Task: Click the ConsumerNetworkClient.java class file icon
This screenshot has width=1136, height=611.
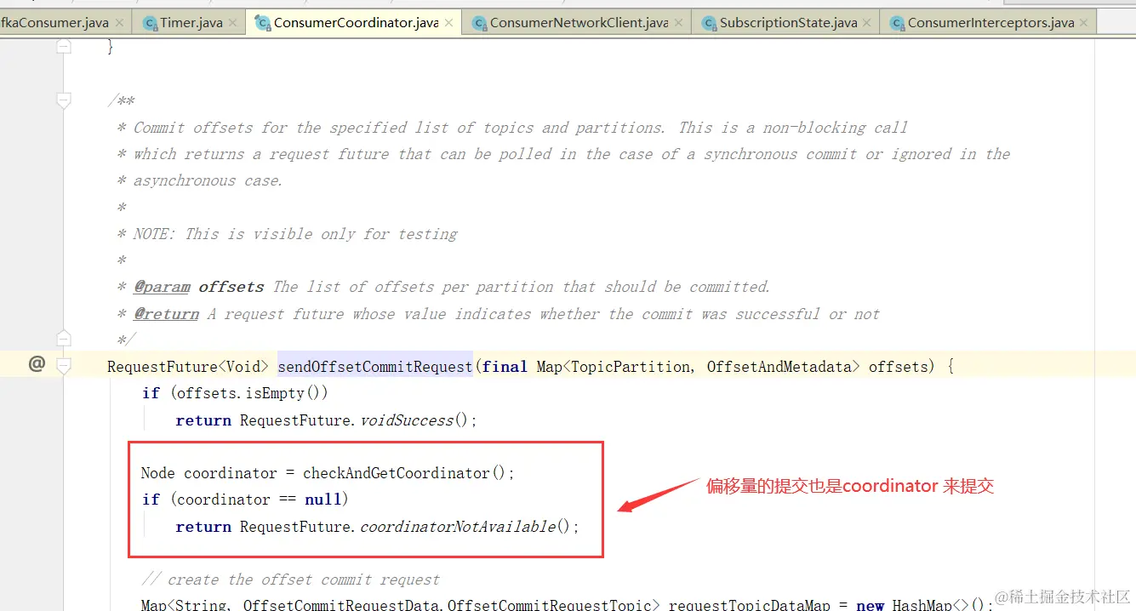Action: click(479, 23)
